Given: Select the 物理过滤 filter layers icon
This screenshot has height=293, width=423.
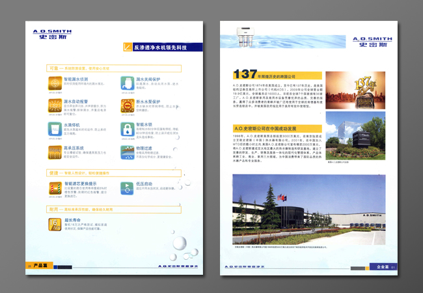Looking at the screenshot, I should click(x=128, y=152).
